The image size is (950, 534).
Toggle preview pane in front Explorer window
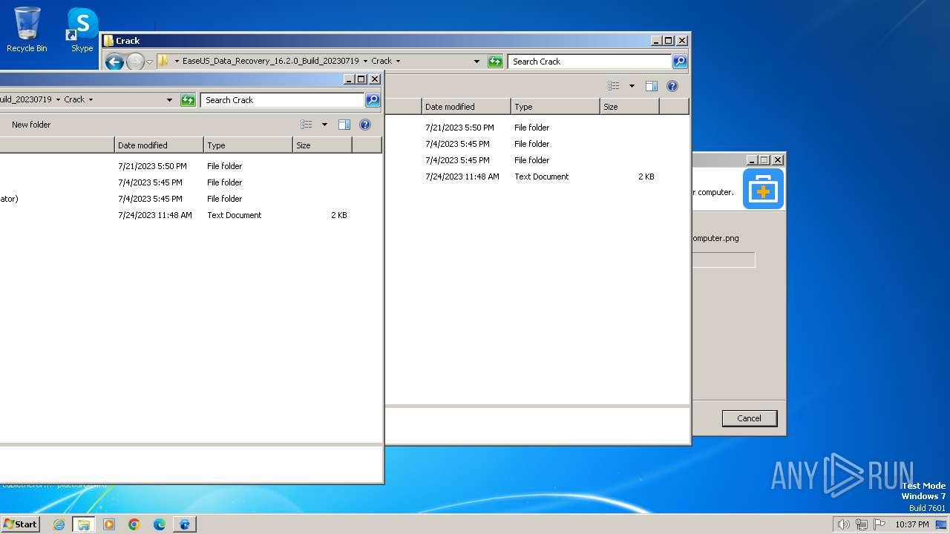[x=344, y=125]
